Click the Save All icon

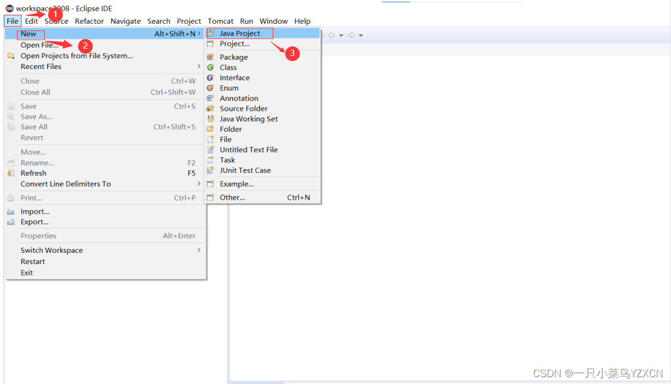click(x=11, y=127)
